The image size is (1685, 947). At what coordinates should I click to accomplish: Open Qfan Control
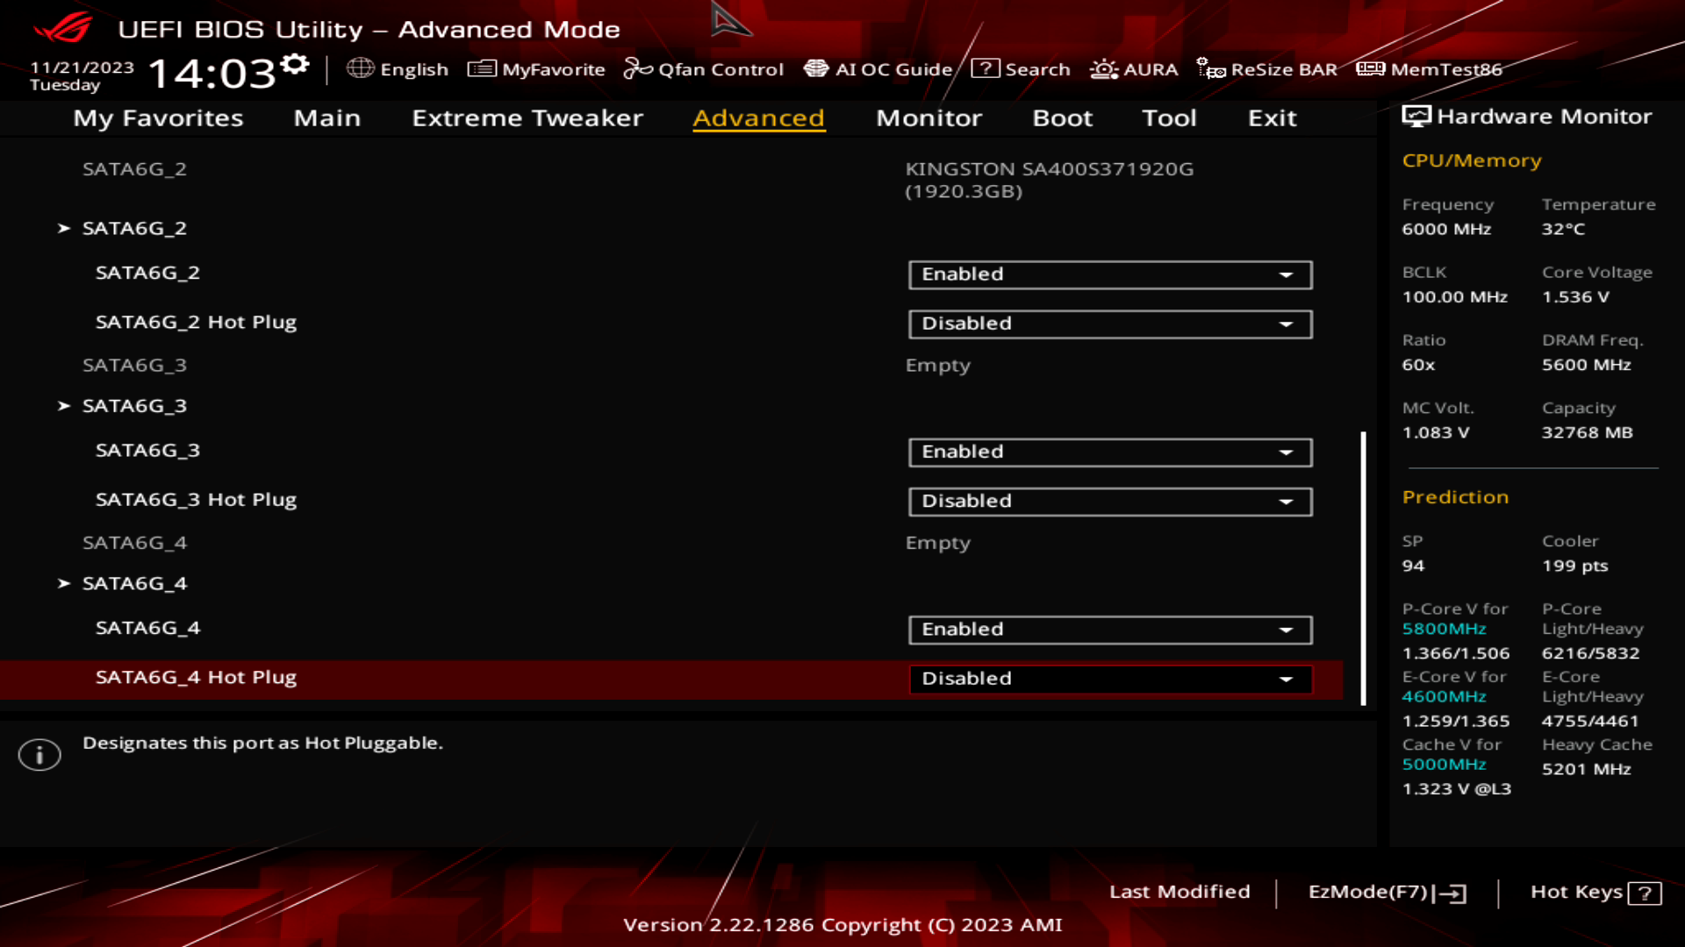[705, 69]
